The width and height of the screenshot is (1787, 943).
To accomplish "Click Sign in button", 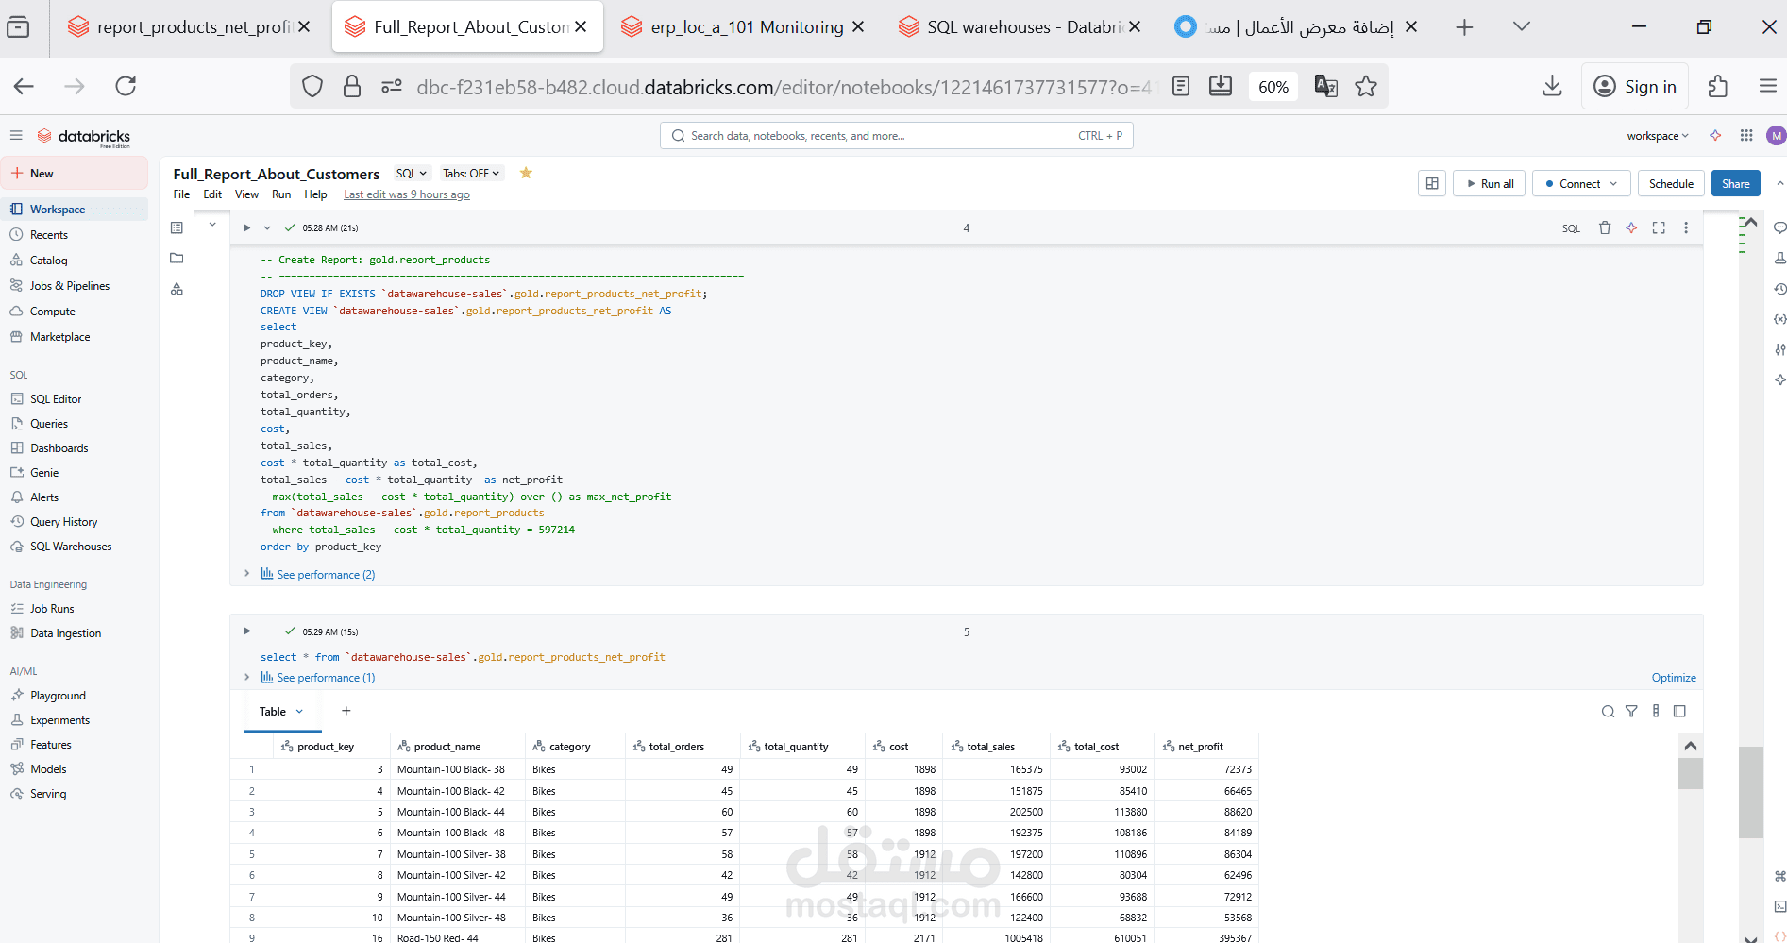I will (x=1635, y=86).
